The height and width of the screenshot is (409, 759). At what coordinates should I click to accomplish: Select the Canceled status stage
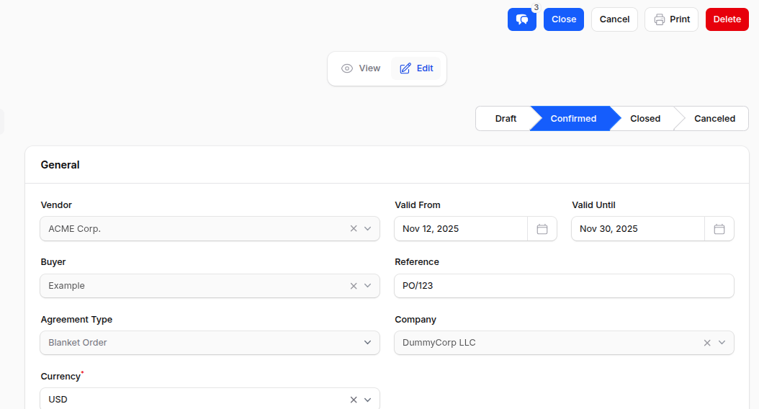(x=714, y=119)
